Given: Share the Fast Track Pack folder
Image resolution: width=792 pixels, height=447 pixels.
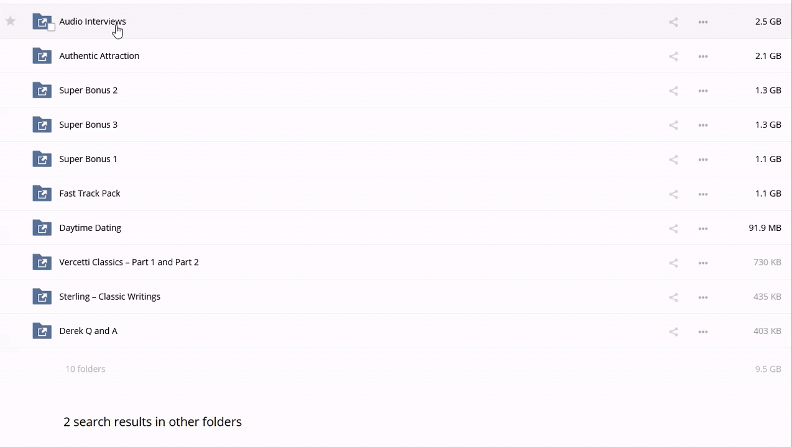Looking at the screenshot, I should 673,194.
